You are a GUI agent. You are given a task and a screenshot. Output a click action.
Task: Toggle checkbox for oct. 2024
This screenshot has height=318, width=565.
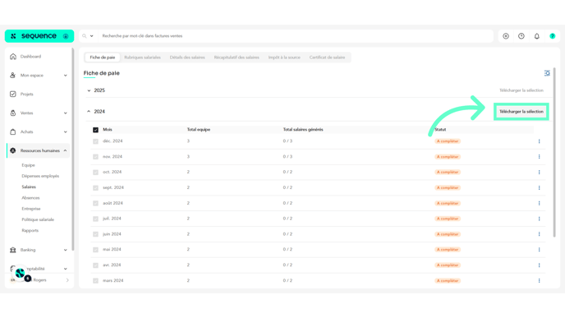click(x=95, y=173)
